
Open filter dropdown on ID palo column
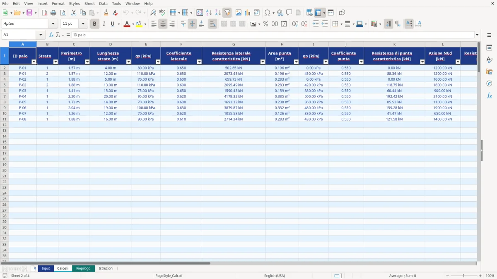(34, 62)
